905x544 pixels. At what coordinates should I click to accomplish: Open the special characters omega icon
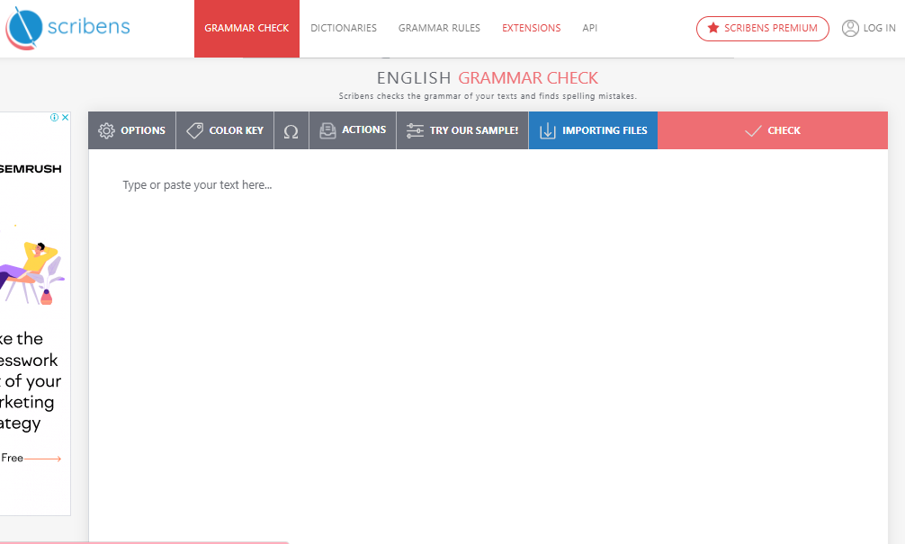pos(291,131)
